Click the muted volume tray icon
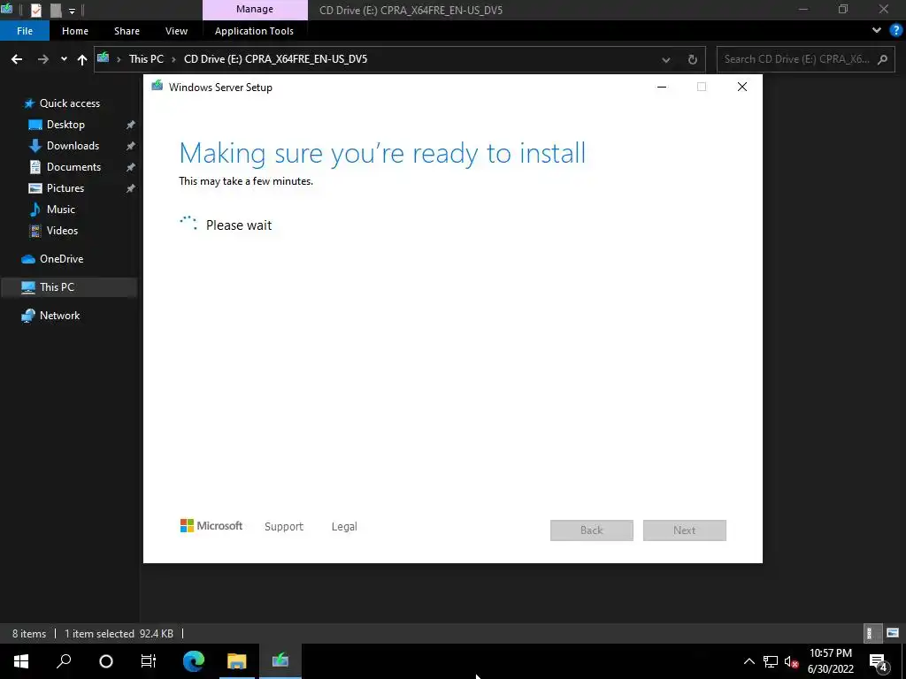906x679 pixels. pyautogui.click(x=791, y=661)
